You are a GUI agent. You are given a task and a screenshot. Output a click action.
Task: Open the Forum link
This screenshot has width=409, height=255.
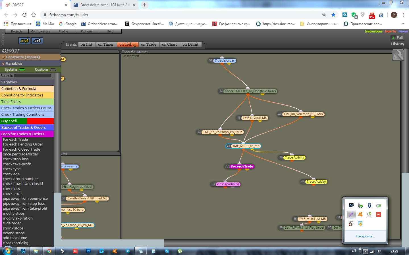tap(403, 31)
